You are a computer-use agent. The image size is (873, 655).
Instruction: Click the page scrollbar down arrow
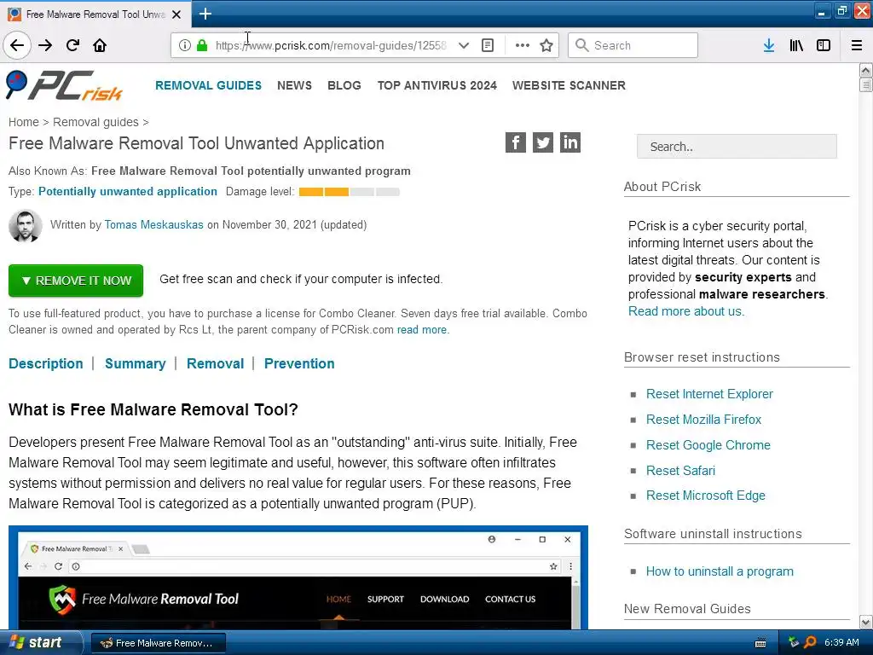(x=865, y=622)
